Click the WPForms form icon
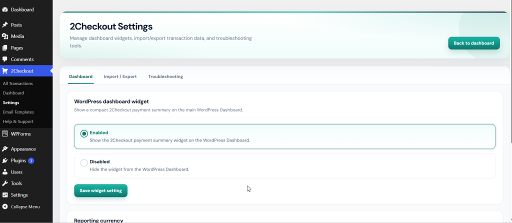 coord(5,133)
